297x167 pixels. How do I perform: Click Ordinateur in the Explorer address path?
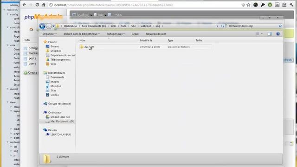tap(71, 26)
